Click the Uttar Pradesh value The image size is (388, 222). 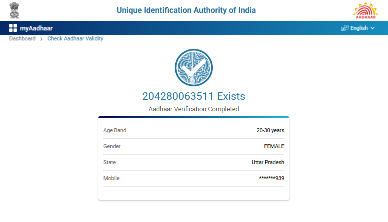[x=268, y=162]
